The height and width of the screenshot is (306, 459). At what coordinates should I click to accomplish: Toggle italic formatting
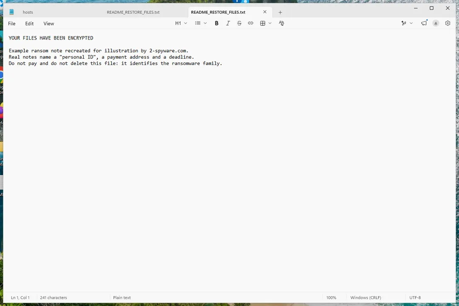pyautogui.click(x=228, y=23)
